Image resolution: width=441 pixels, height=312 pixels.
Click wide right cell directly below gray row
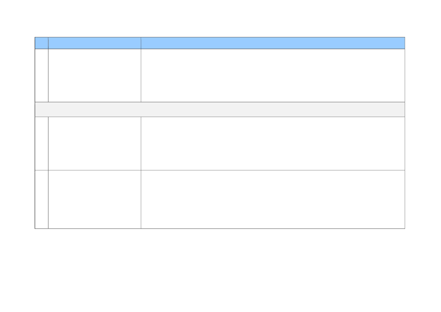coord(273,143)
